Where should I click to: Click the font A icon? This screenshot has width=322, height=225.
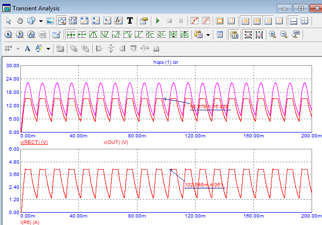coord(27,48)
